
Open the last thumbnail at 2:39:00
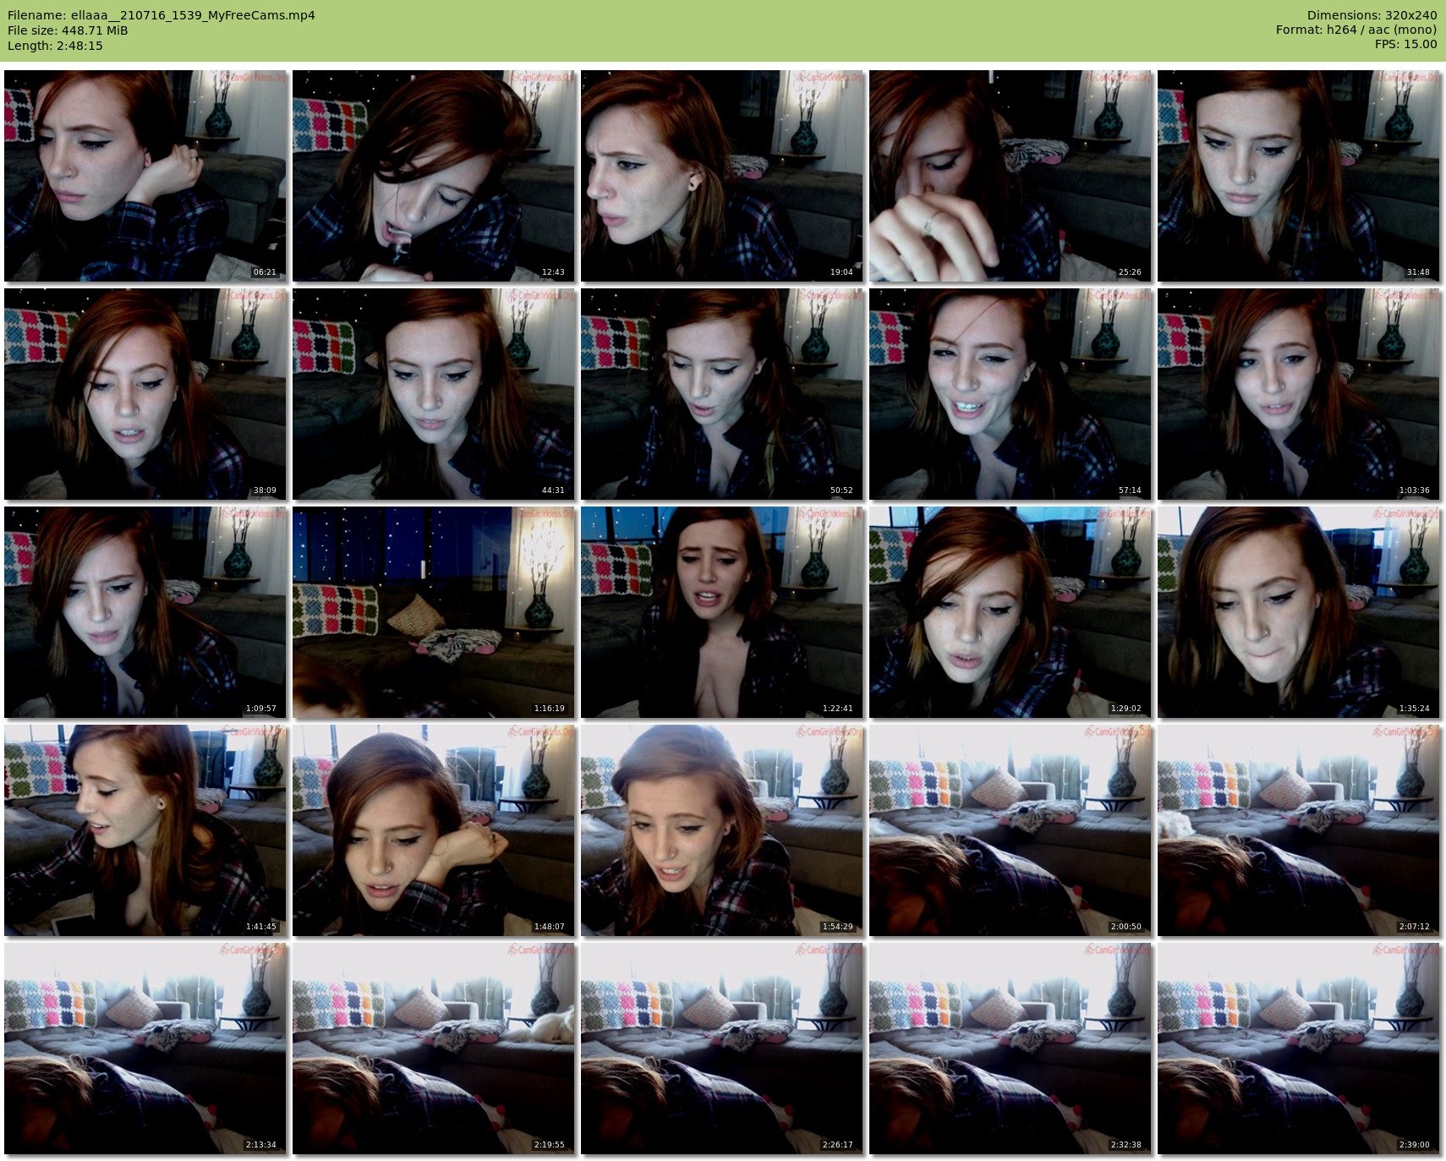click(1298, 1049)
